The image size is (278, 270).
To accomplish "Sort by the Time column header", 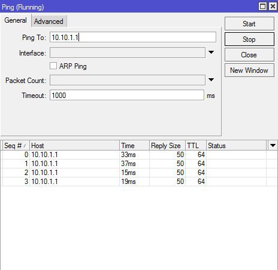I will click(x=134, y=146).
